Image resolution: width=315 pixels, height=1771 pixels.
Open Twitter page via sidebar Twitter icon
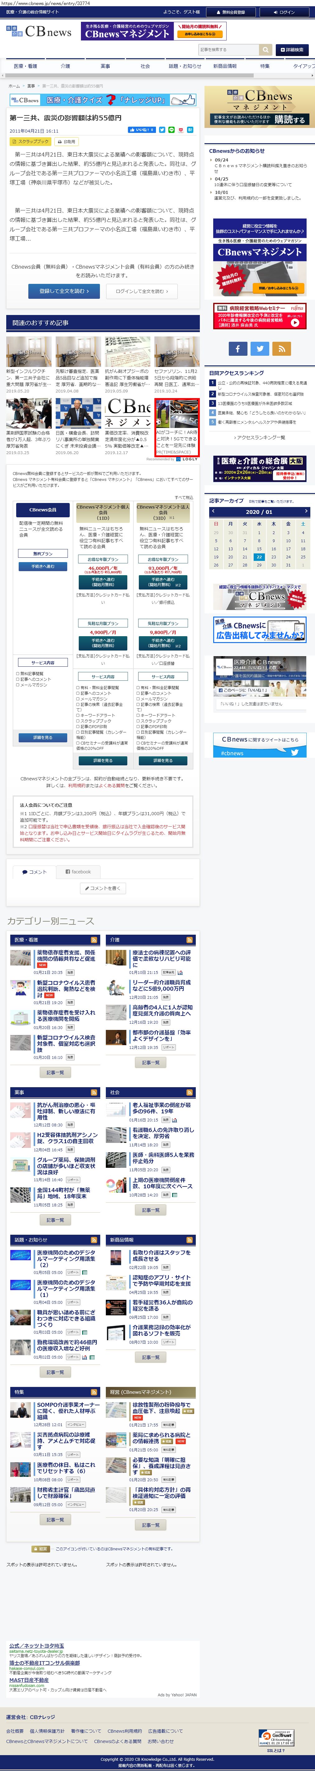pyautogui.click(x=260, y=349)
